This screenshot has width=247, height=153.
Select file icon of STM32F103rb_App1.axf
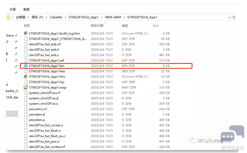click(26, 60)
